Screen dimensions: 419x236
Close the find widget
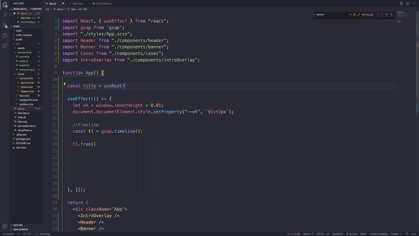(x=392, y=14)
